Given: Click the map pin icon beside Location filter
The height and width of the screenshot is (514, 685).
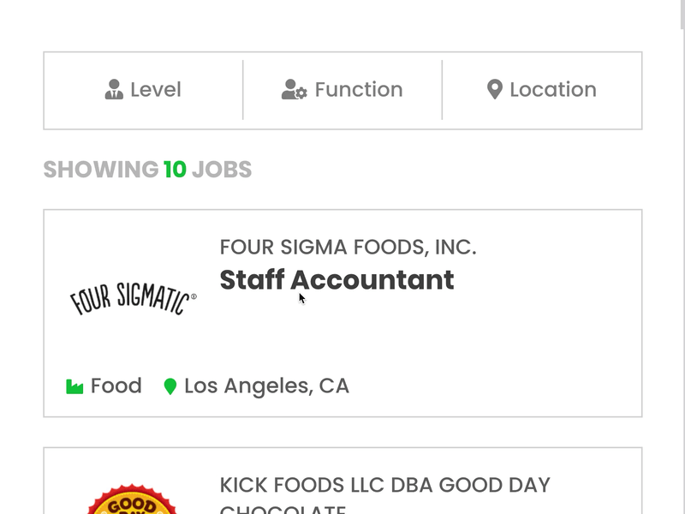Looking at the screenshot, I should 495,89.
